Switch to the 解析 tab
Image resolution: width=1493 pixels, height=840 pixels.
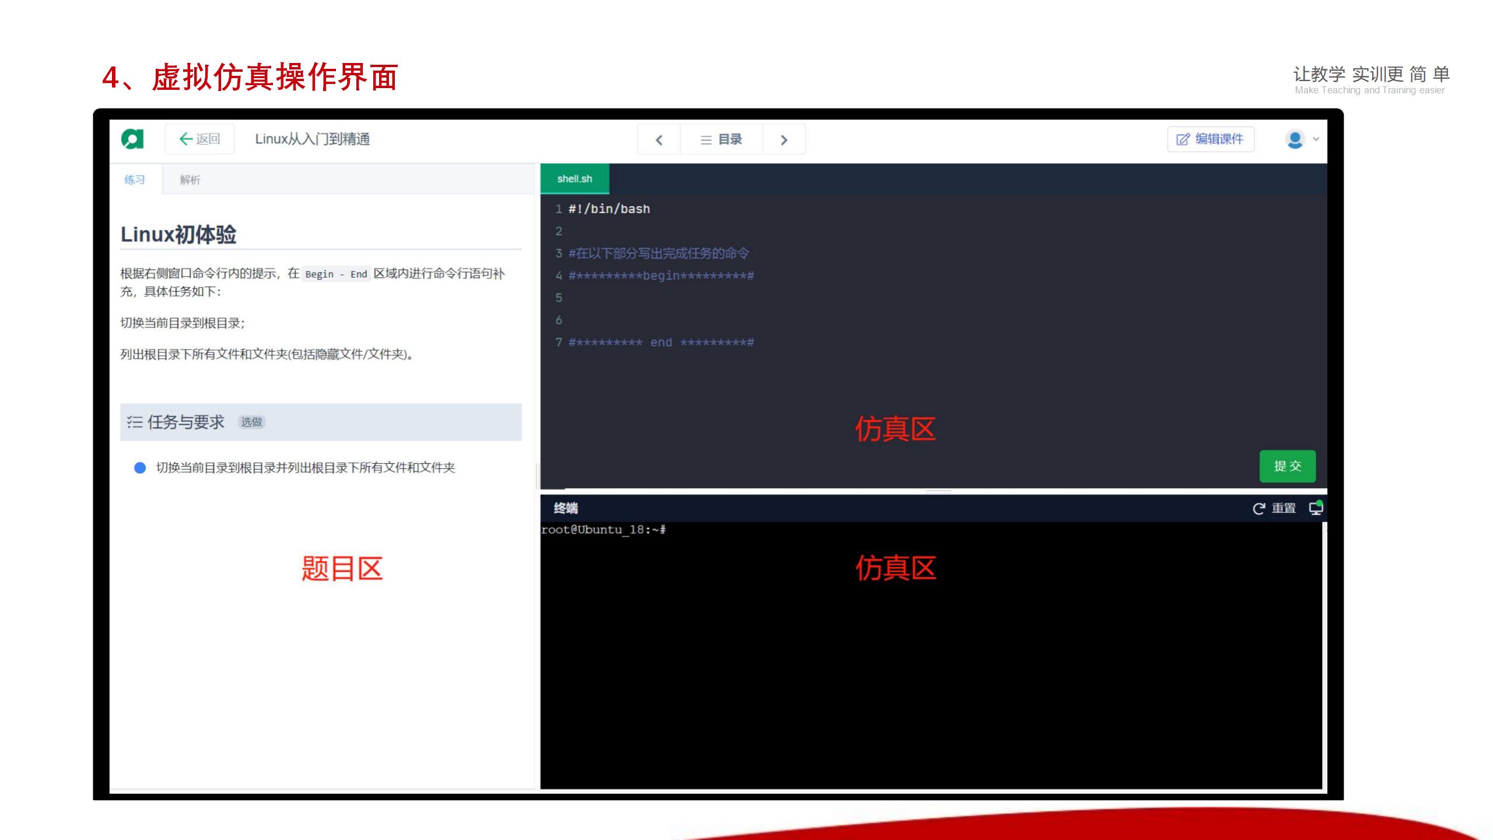pos(190,180)
